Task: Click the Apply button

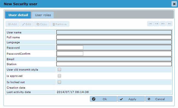Action: pyautogui.click(x=131, y=99)
